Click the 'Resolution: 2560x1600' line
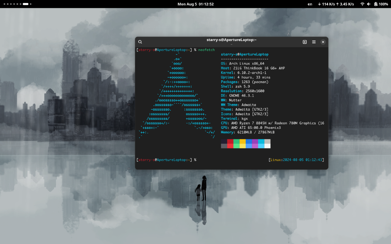The width and height of the screenshot is (391, 244). [x=242, y=91]
